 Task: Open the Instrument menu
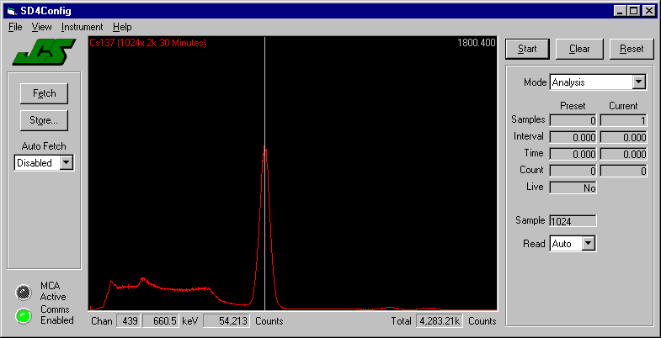pyautogui.click(x=83, y=27)
